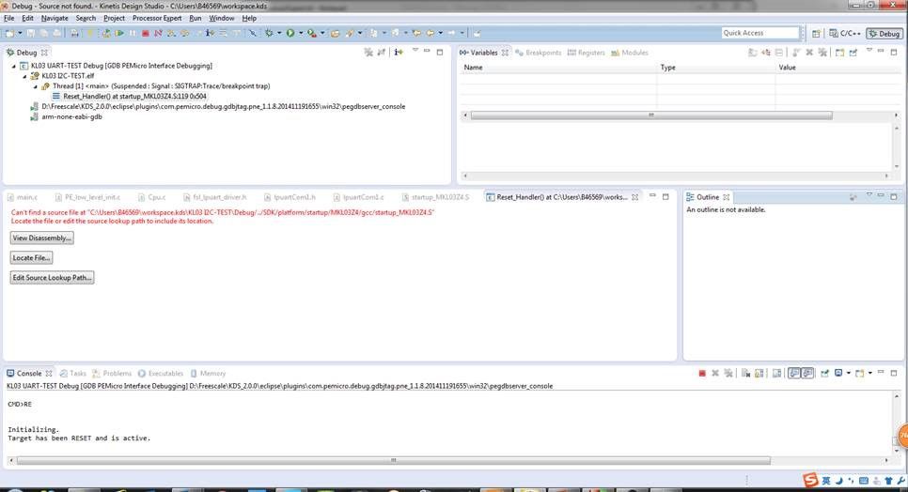
Task: Open the Display Selected Console dropdown arrow
Action: 849,374
